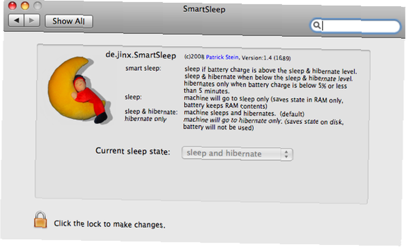Focus the preferences search field

355,26
